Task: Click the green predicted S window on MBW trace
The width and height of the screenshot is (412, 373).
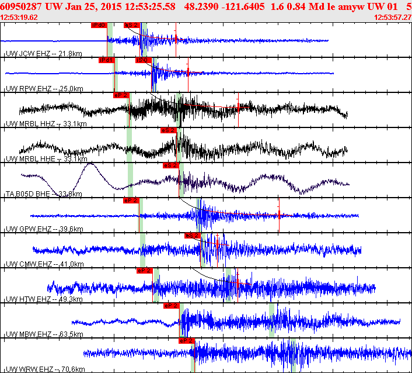Action: tap(272, 320)
